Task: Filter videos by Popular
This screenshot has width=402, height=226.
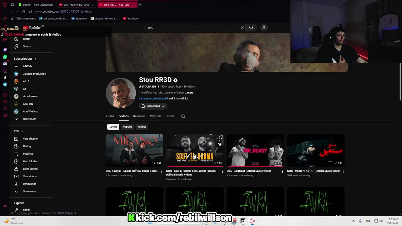Action: 128,127
